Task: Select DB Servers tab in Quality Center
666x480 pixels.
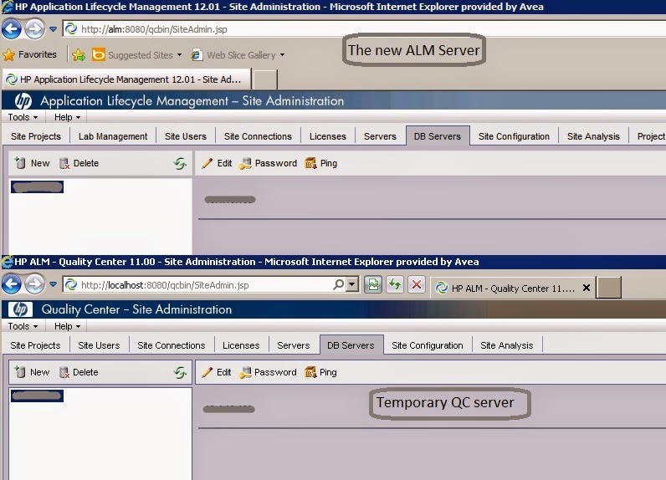Action: pos(351,345)
